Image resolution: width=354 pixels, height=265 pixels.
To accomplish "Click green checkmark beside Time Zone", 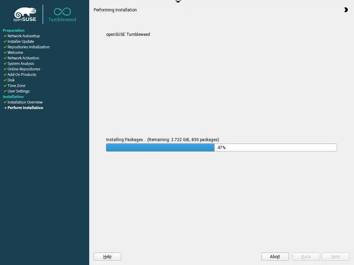I will pyautogui.click(x=5, y=86).
